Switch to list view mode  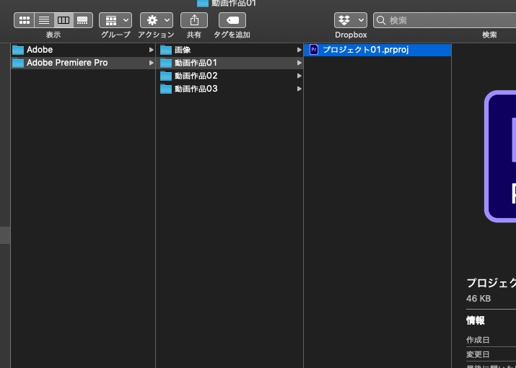point(43,20)
